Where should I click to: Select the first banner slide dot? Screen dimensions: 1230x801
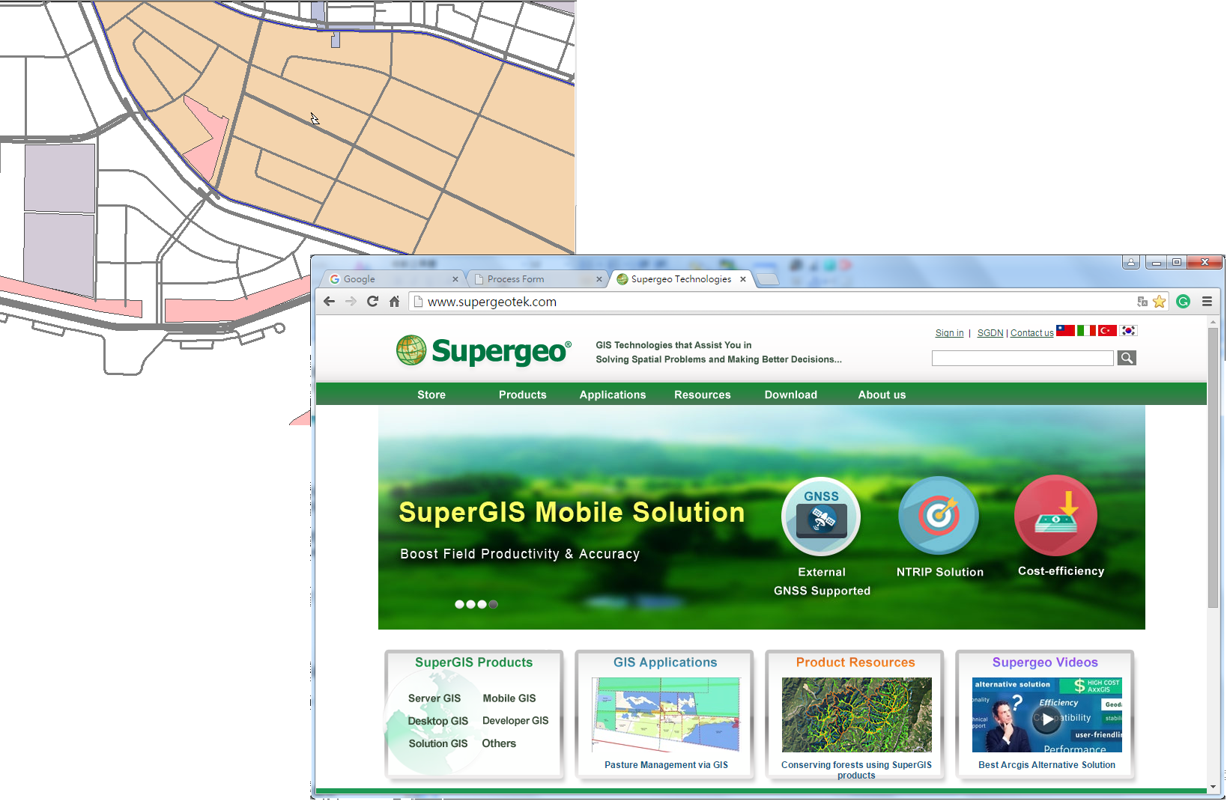point(459,604)
